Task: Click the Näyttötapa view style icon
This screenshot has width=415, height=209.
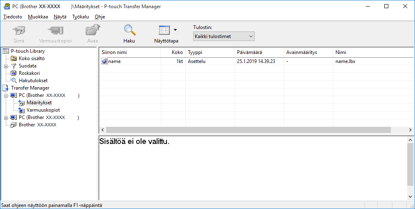Action: [164, 30]
